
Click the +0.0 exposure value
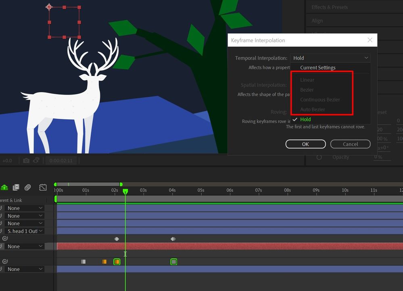(x=7, y=160)
